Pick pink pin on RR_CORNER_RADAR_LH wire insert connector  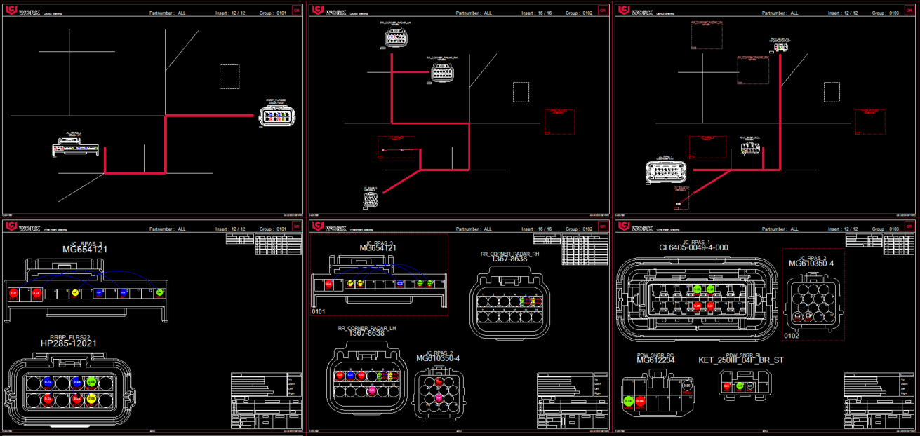(371, 390)
